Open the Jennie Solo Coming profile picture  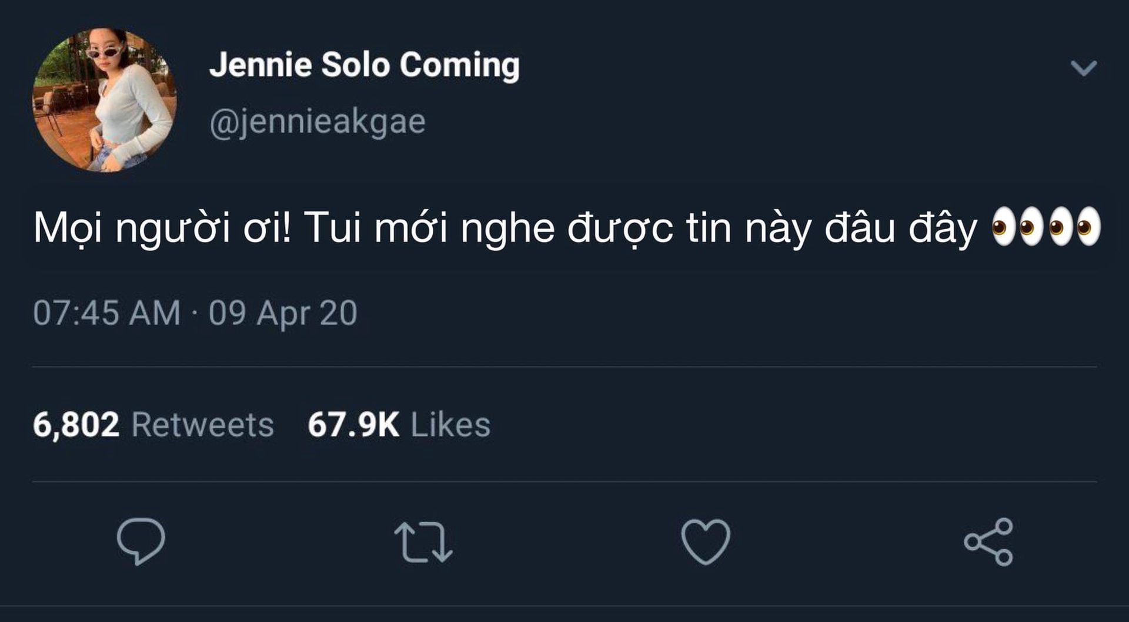tap(105, 100)
